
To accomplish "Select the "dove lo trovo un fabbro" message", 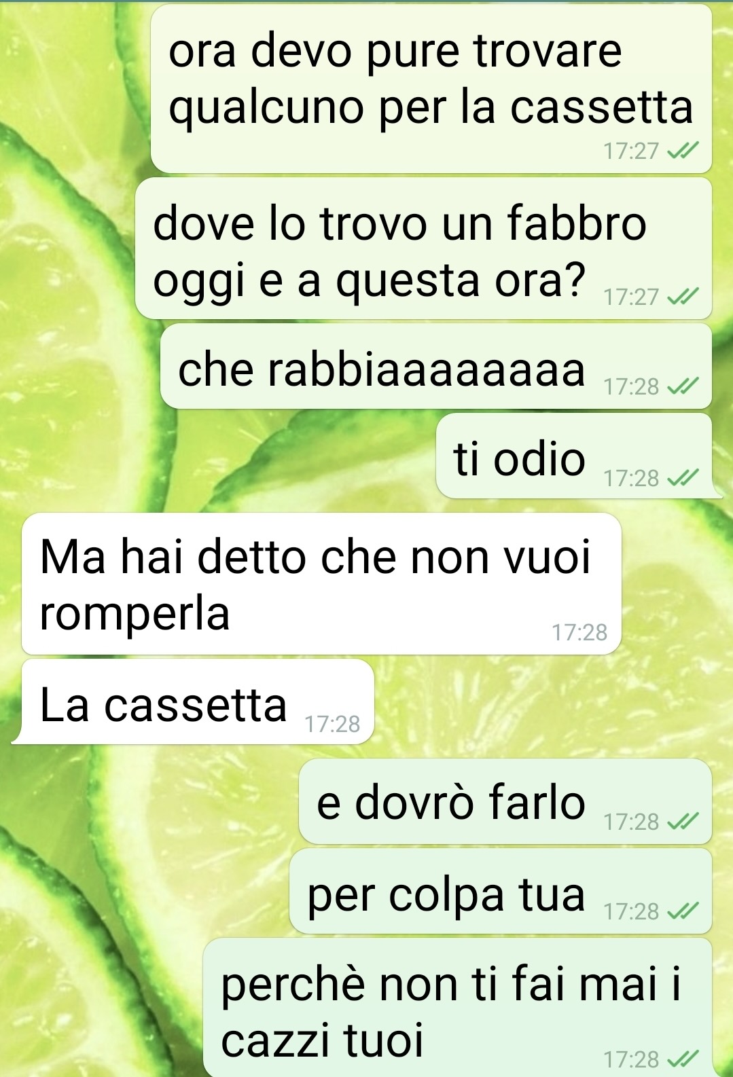I will (424, 249).
